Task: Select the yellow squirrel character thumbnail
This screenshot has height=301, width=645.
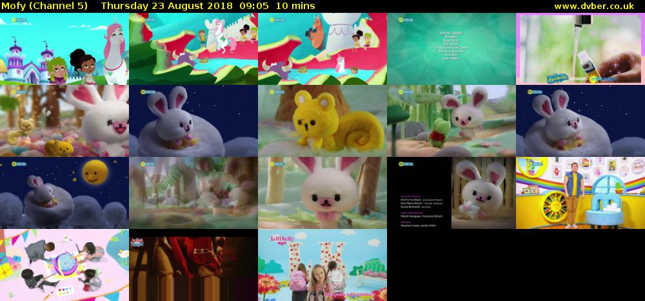Action: coord(322,121)
